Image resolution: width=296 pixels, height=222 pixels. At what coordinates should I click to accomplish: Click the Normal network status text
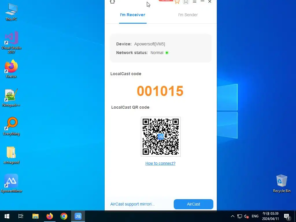pyautogui.click(x=157, y=53)
